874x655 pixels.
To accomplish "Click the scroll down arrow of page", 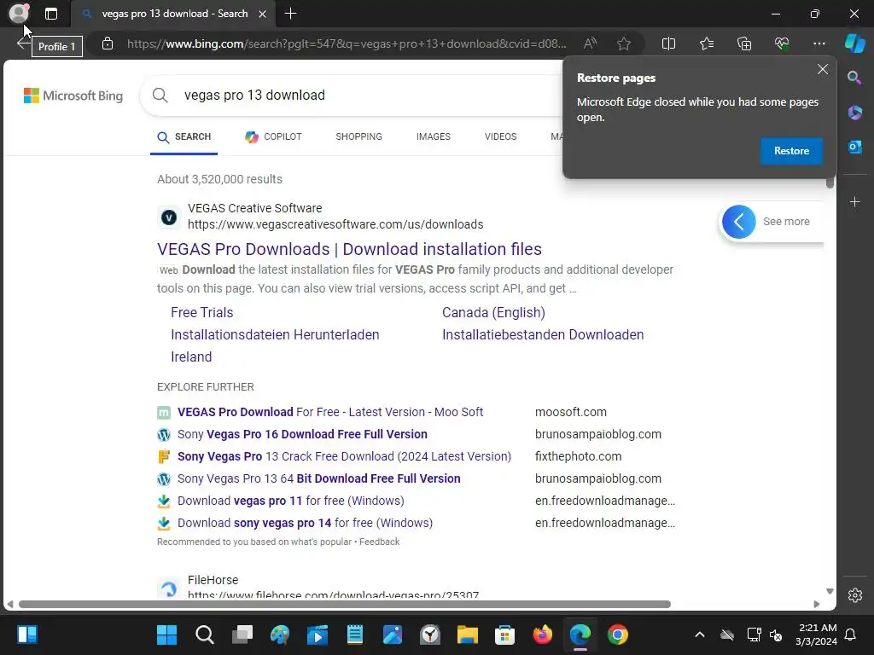I will click(x=830, y=592).
